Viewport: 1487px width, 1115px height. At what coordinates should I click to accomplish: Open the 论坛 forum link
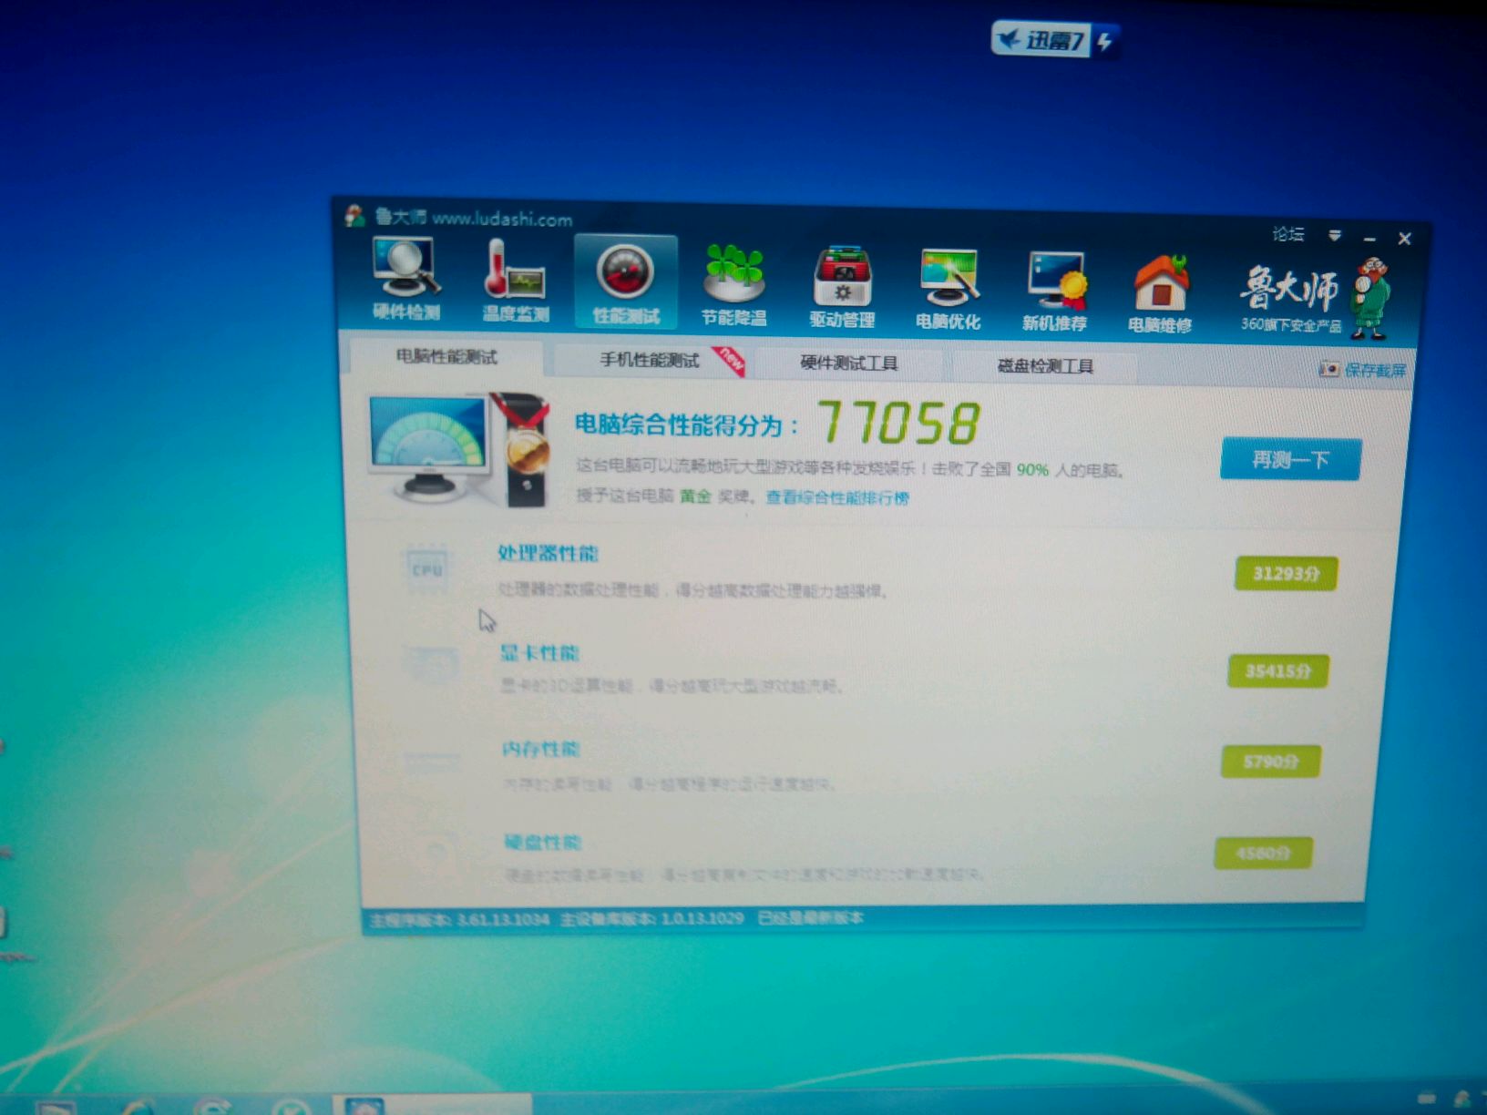coord(1288,234)
